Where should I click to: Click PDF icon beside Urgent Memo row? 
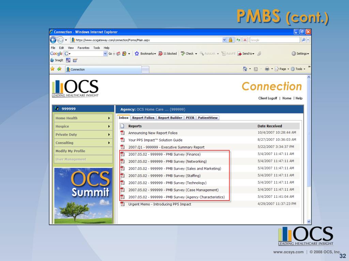point(122,204)
